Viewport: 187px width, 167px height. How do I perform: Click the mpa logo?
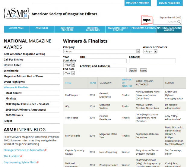(147, 20)
